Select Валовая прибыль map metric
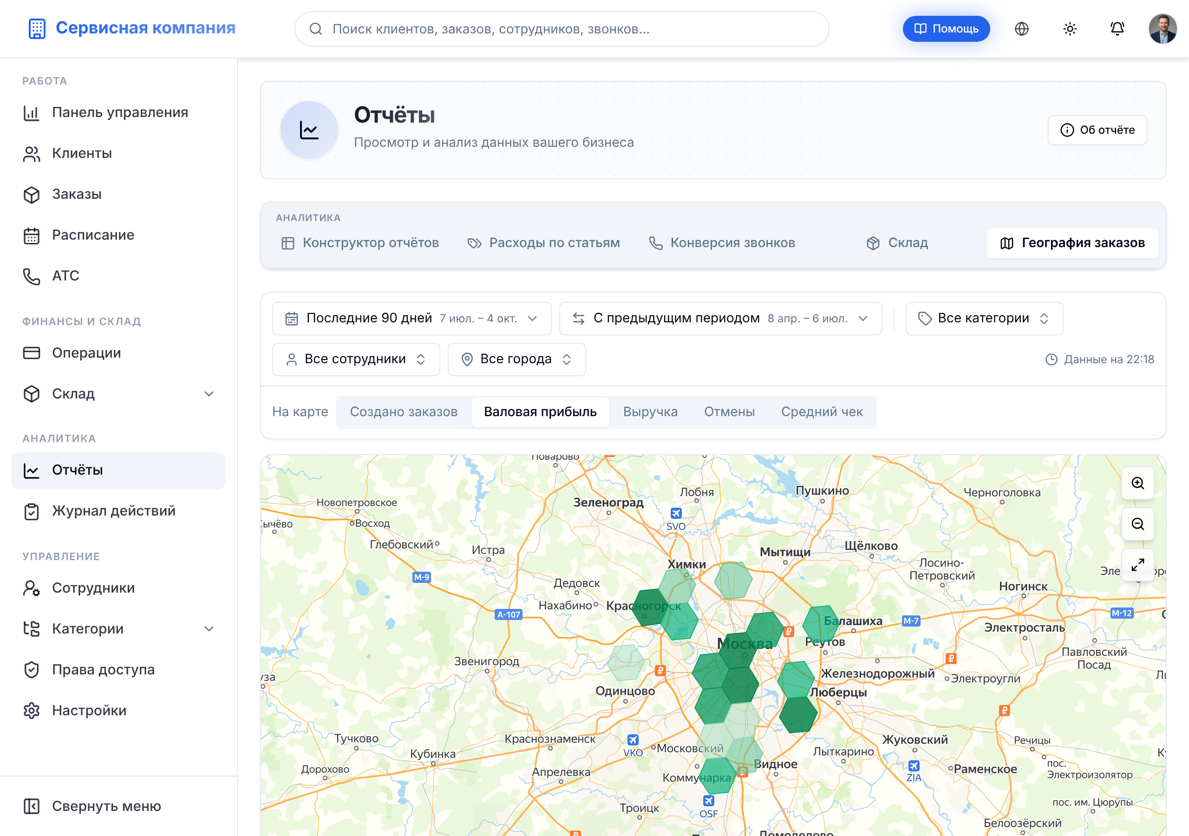The image size is (1189, 836). coord(540,412)
